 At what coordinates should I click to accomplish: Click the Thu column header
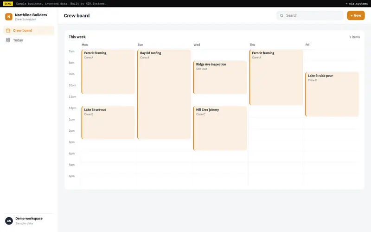pyautogui.click(x=252, y=45)
